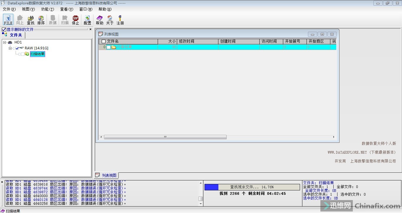Open the 功能(T) menu
Viewport: 402px width, 213px height.
47,9
